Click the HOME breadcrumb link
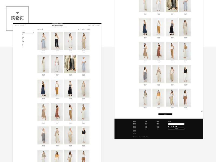This screenshot has width=216, height=162. tap(38, 29)
